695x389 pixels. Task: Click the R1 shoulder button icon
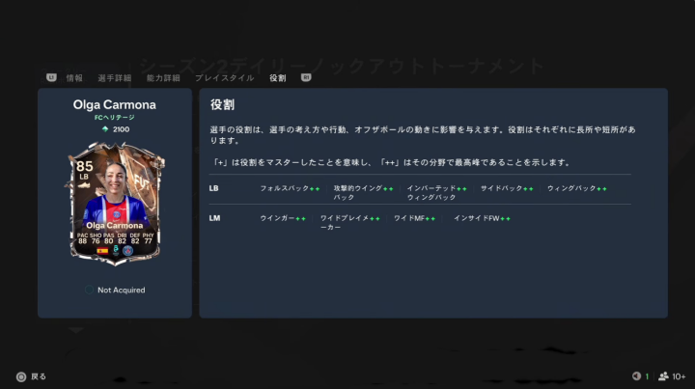(306, 77)
